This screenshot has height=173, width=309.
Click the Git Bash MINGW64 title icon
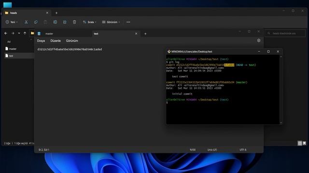pos(169,51)
